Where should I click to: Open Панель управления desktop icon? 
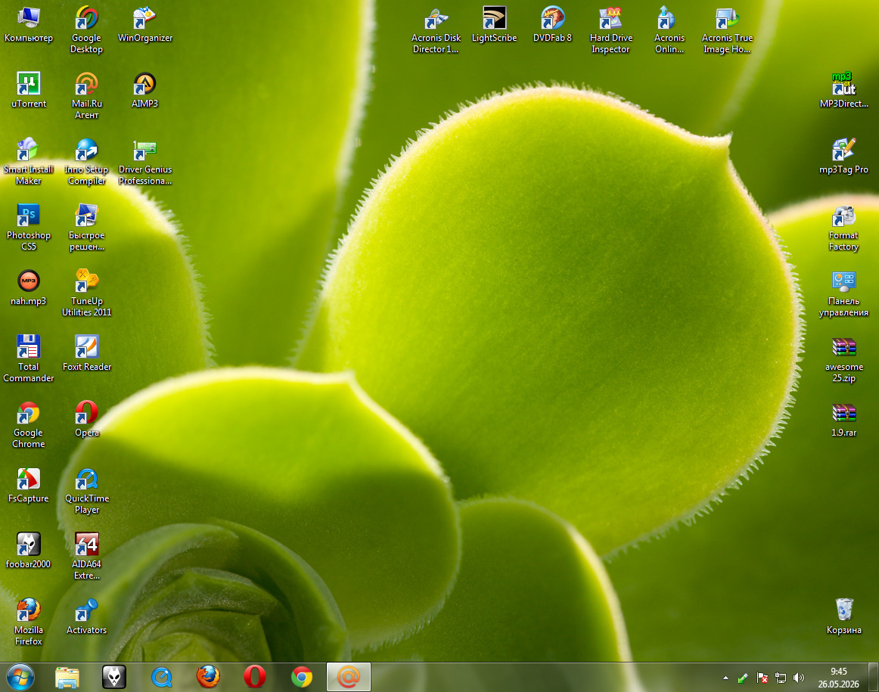pyautogui.click(x=843, y=293)
